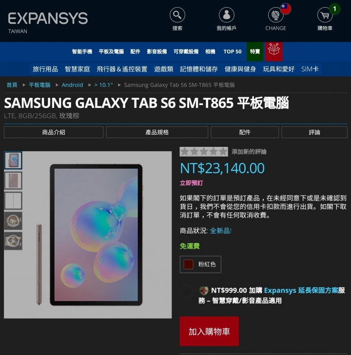
Task: Open the 我的帳戶 account icon
Action: [x=226, y=15]
